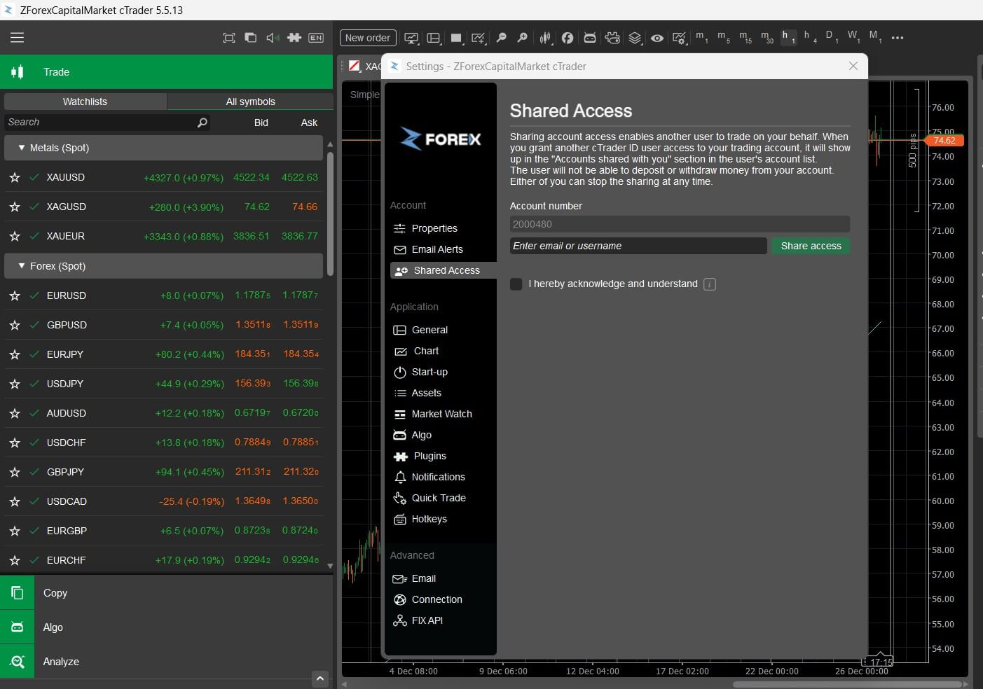Click the chart type candlestick icon
Image resolution: width=983 pixels, height=689 pixels.
[545, 38]
